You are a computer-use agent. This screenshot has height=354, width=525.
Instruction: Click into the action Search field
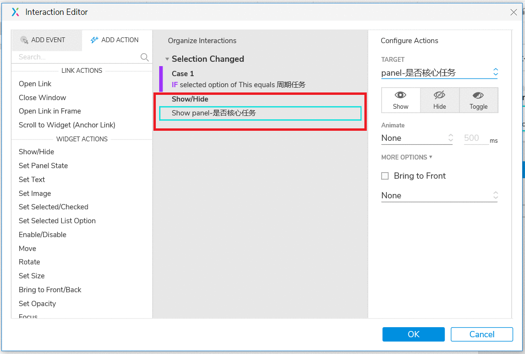(x=77, y=57)
